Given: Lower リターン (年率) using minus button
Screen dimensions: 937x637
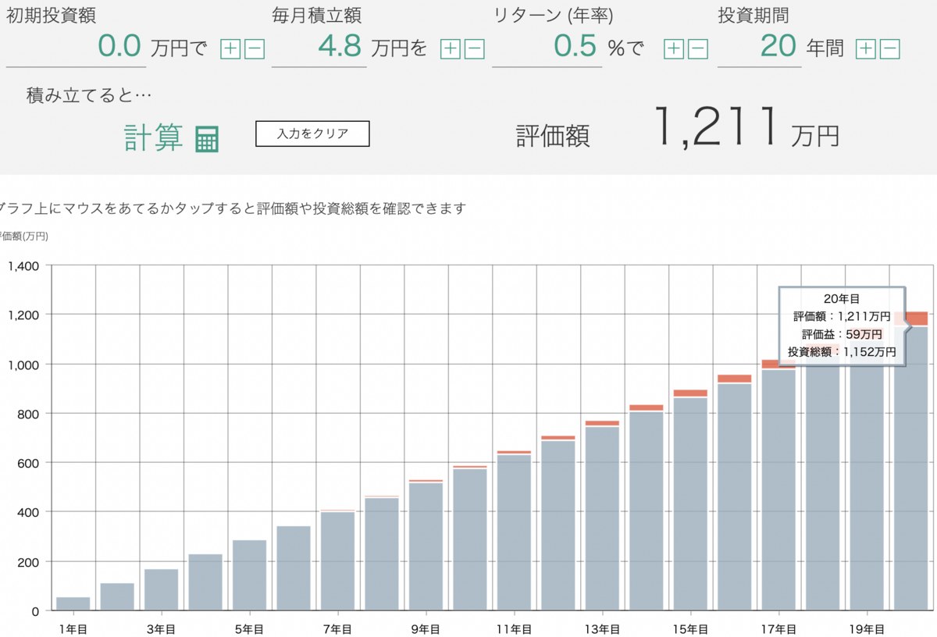Looking at the screenshot, I should pos(698,49).
